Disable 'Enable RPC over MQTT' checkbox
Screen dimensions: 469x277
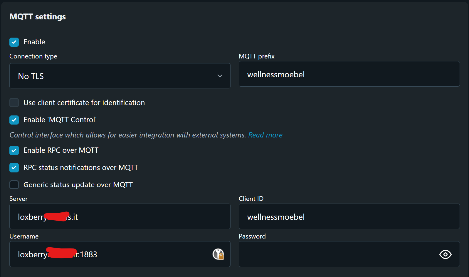point(14,150)
